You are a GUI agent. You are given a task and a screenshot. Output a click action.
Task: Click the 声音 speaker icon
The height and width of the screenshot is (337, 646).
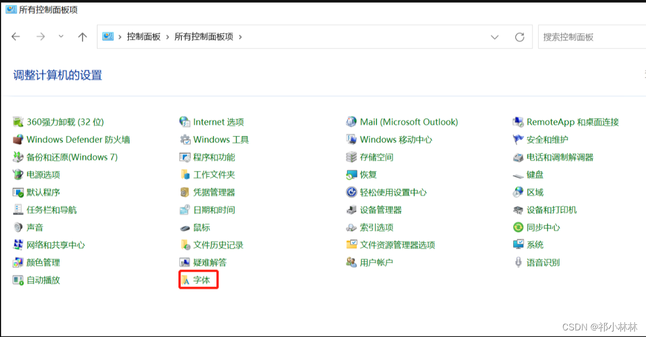click(18, 227)
